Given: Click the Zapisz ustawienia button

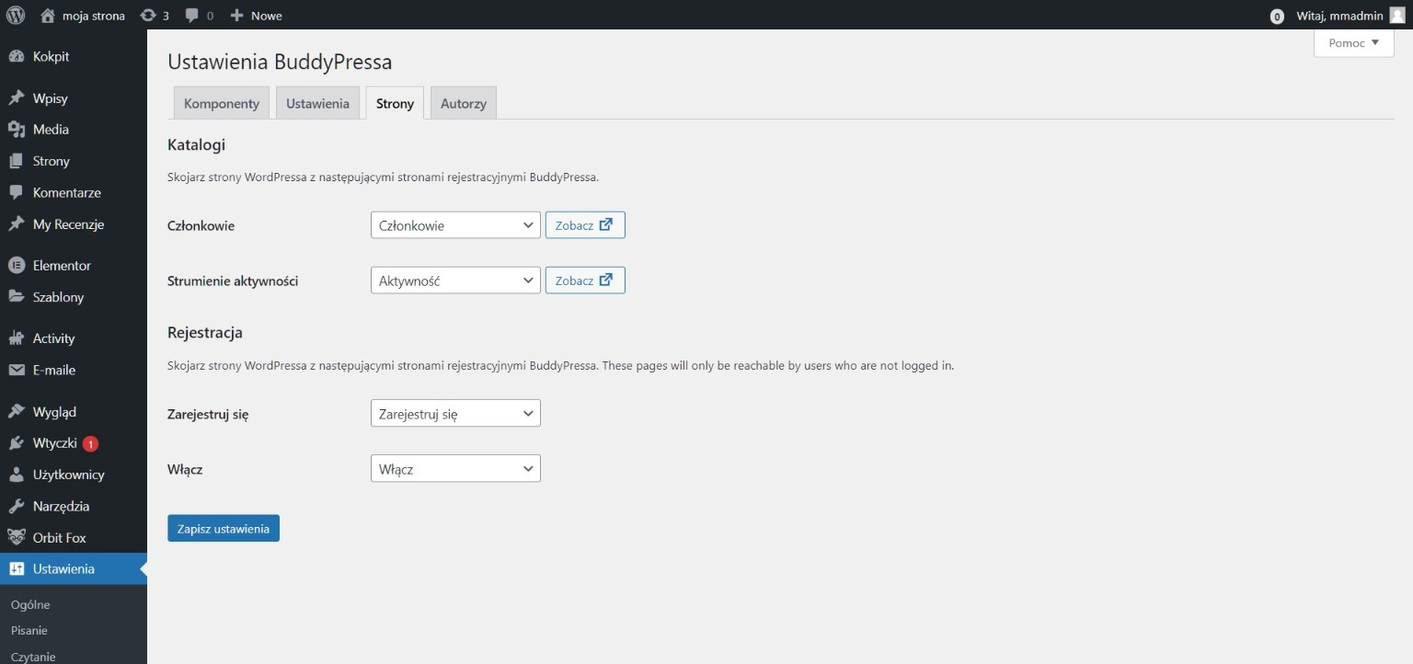Looking at the screenshot, I should [x=224, y=529].
